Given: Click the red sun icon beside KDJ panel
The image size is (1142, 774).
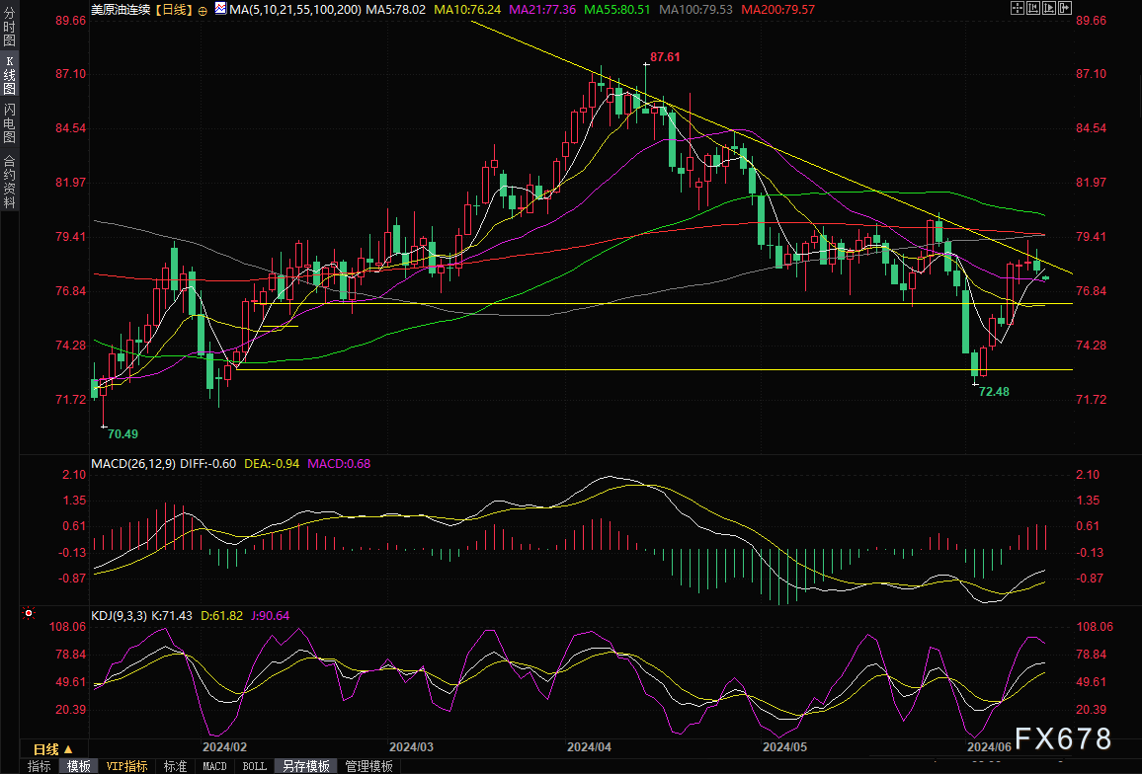Looking at the screenshot, I should [x=29, y=614].
